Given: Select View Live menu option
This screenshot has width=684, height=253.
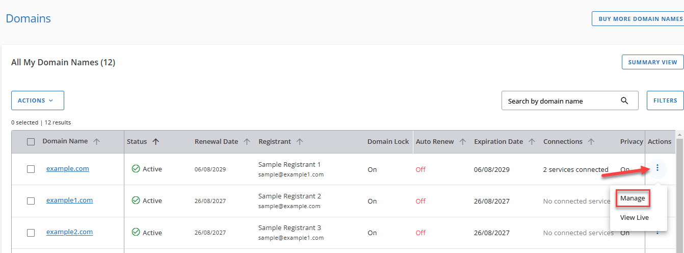Looking at the screenshot, I should point(634,217).
